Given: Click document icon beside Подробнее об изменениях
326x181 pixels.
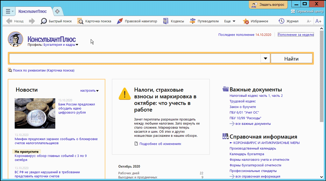Looking at the screenshot, I should point(136,143).
